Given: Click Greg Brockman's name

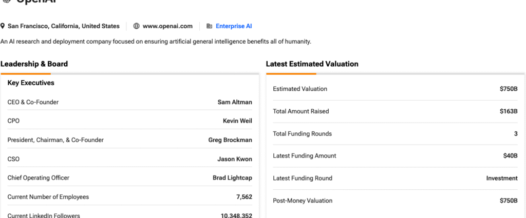Looking at the screenshot, I should [230, 140].
